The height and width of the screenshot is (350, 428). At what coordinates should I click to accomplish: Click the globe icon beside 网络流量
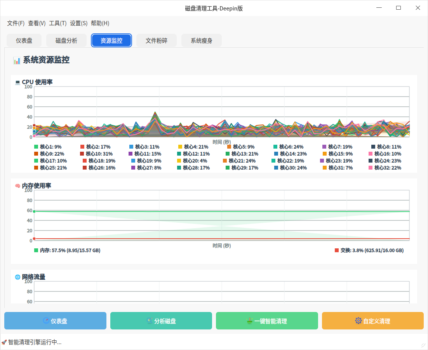click(17, 277)
